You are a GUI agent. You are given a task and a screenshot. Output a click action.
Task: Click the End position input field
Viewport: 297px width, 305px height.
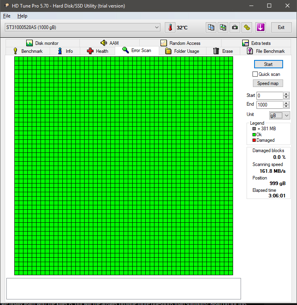269,105
